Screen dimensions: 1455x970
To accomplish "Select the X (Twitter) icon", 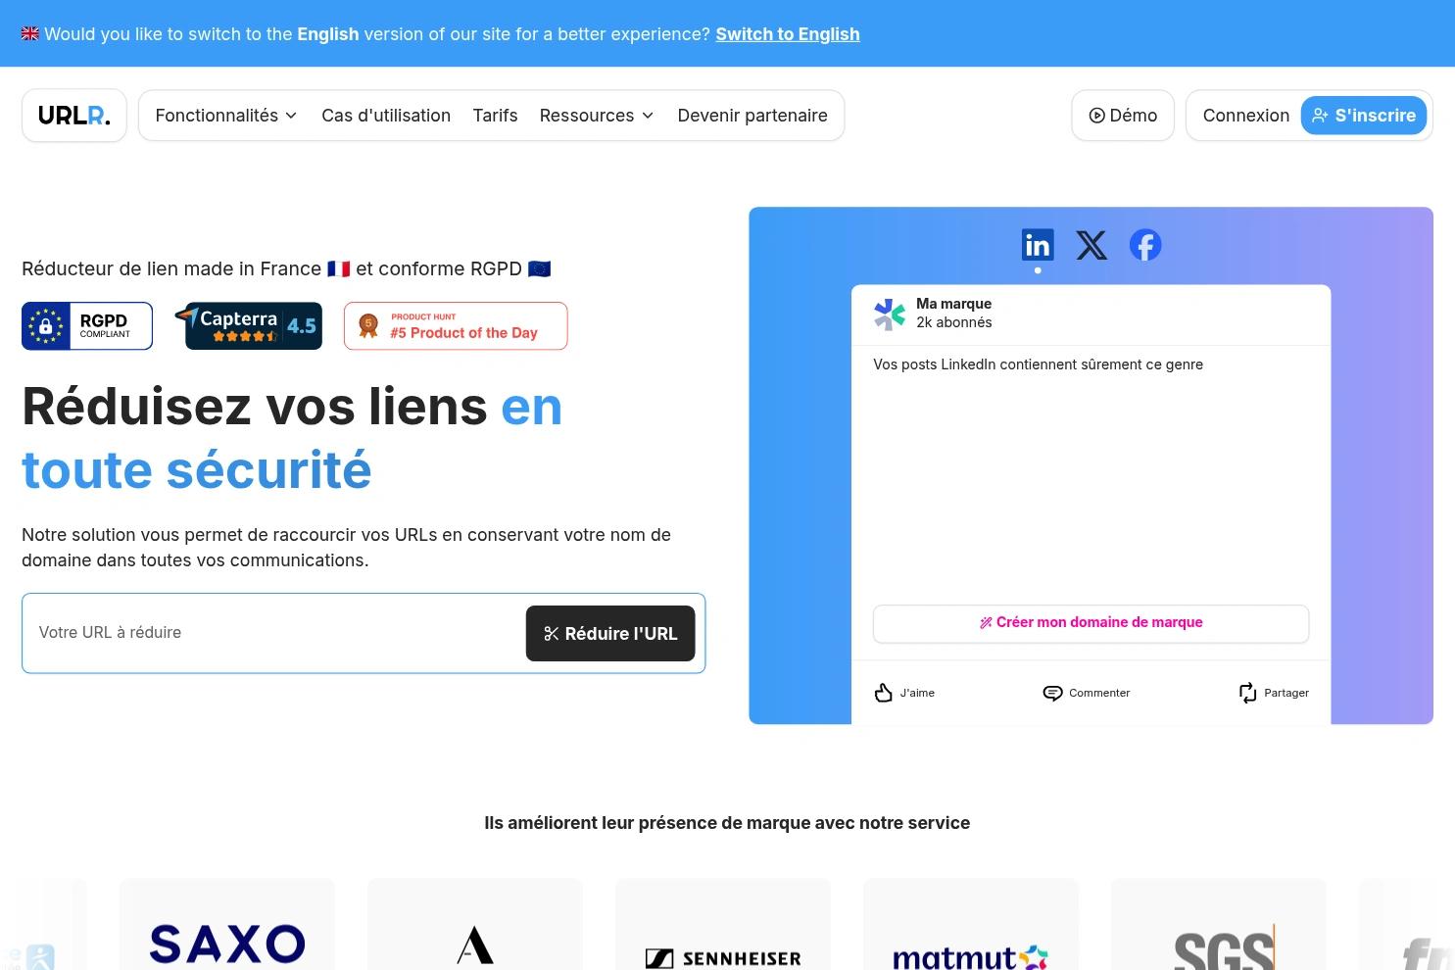I will point(1091,245).
